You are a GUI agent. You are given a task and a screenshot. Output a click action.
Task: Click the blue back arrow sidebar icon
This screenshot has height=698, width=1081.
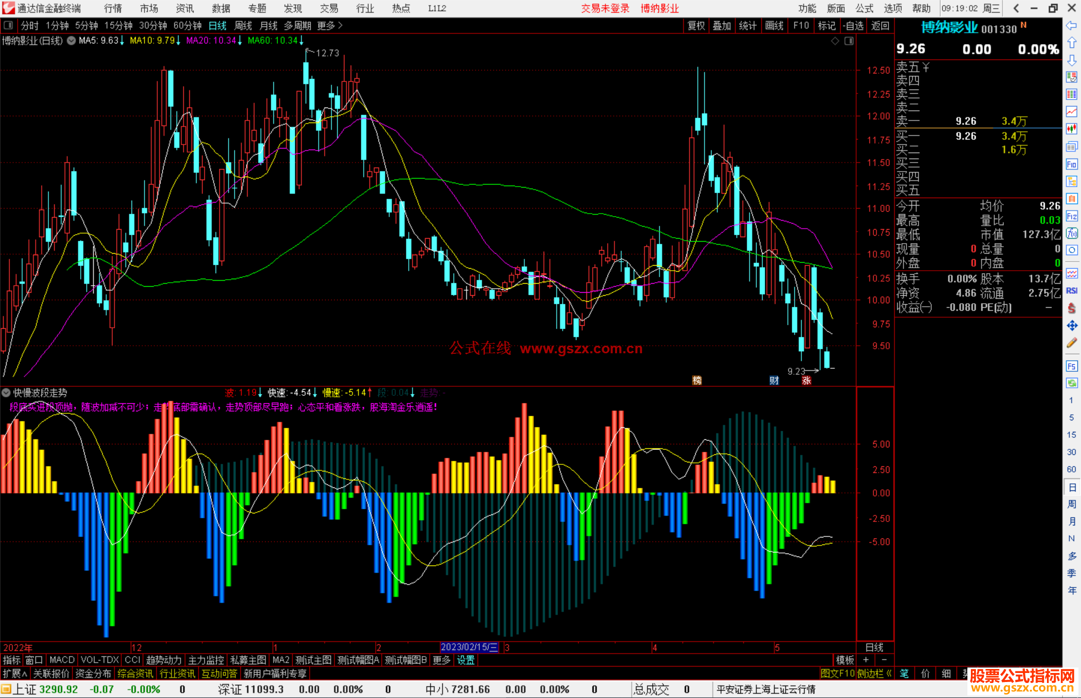coord(1071,26)
